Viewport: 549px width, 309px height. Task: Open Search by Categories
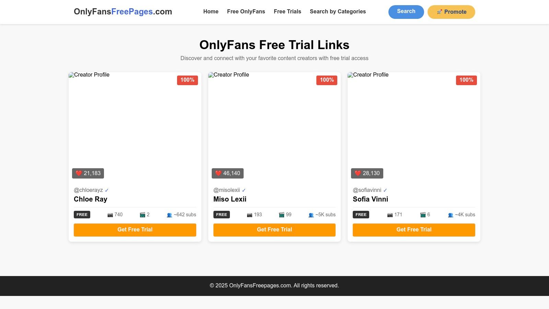pyautogui.click(x=338, y=11)
